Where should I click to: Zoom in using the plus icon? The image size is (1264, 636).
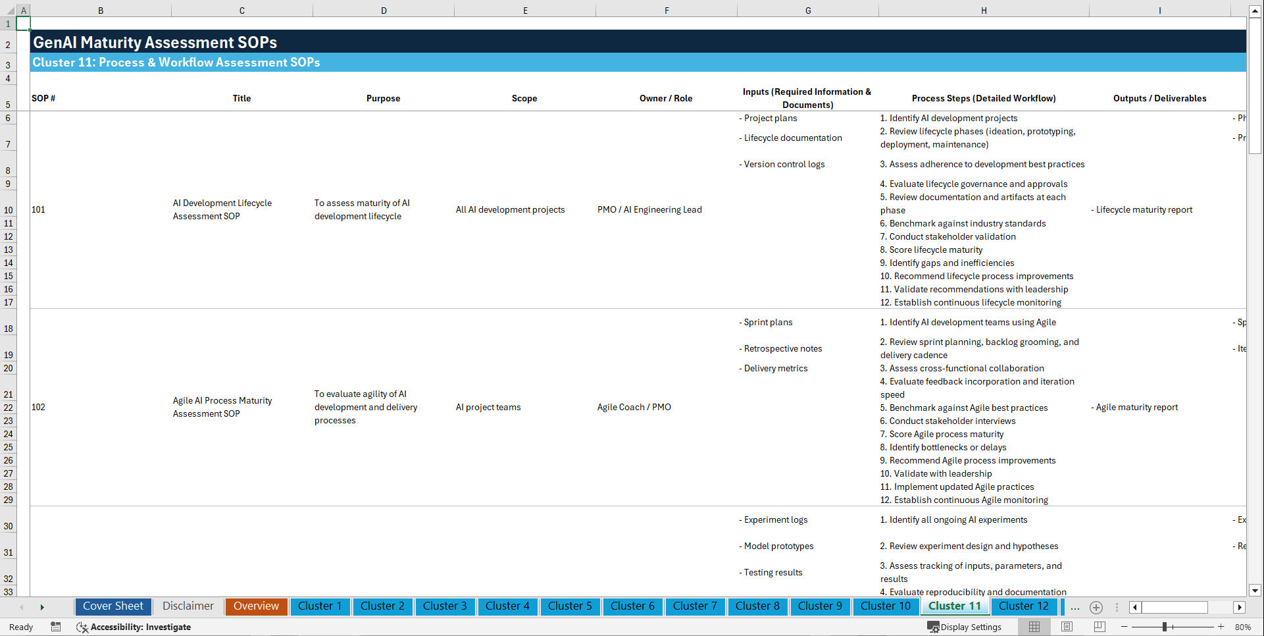(x=1221, y=627)
